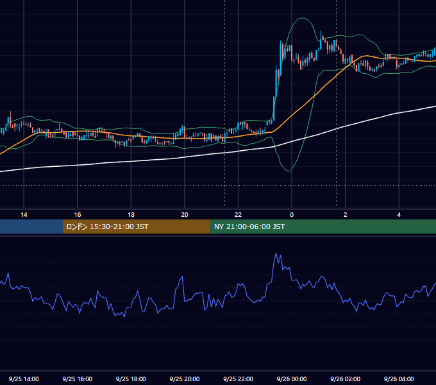Click the 9/26 02:00 date label

point(345,379)
